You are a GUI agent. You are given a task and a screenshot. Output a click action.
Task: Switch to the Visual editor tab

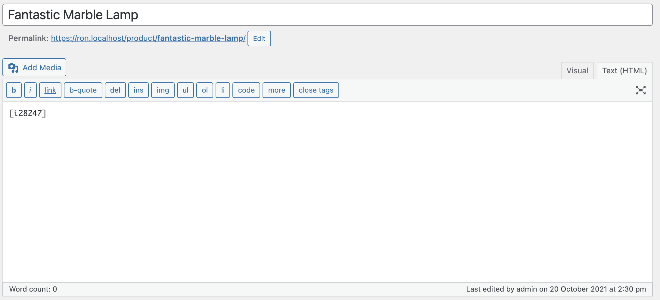pyautogui.click(x=577, y=70)
